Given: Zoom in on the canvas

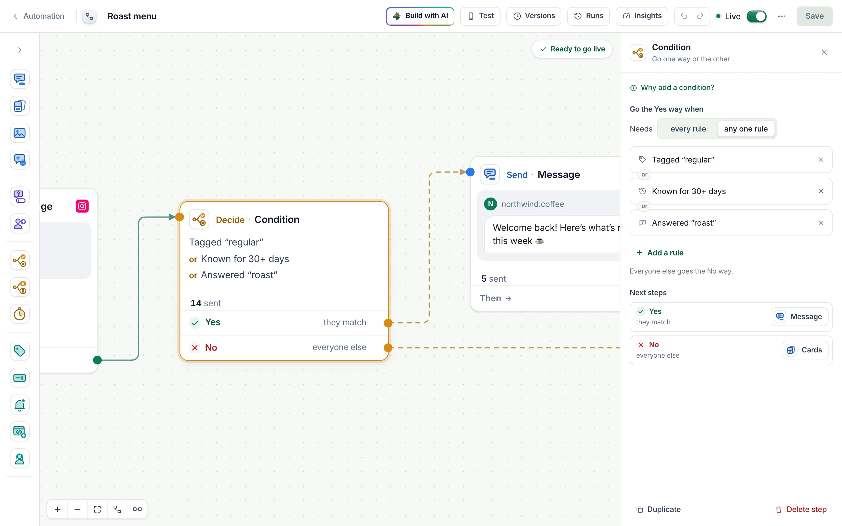Looking at the screenshot, I should tap(58, 509).
